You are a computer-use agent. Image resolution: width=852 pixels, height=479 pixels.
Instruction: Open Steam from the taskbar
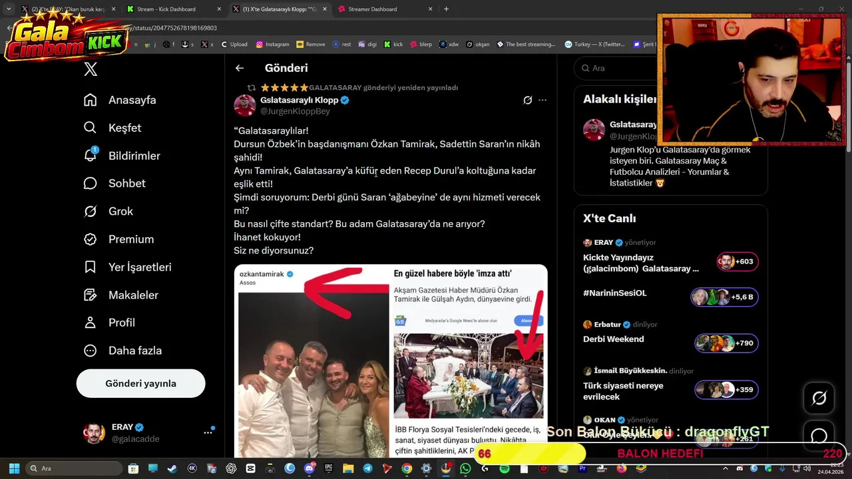coord(172,468)
